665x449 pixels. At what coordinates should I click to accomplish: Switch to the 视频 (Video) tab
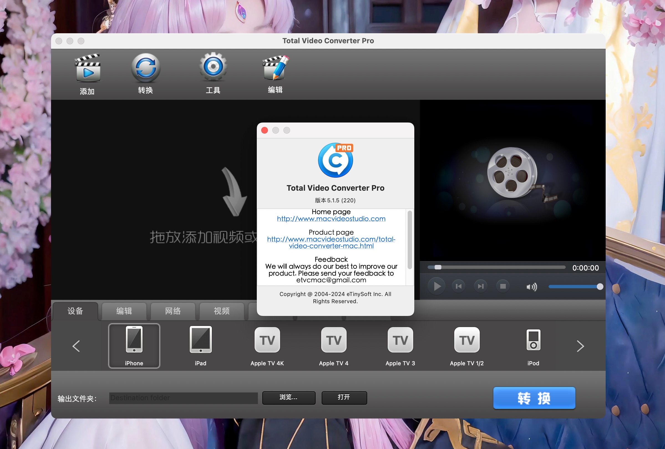pyautogui.click(x=222, y=311)
